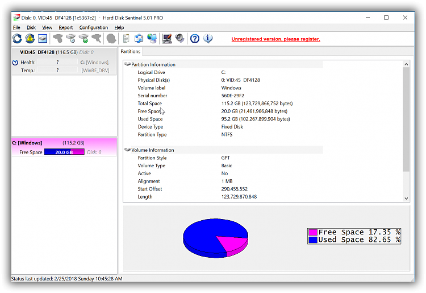Click the Volume Information section disk icon
Viewport: 426px width, 293px height.
click(127, 150)
